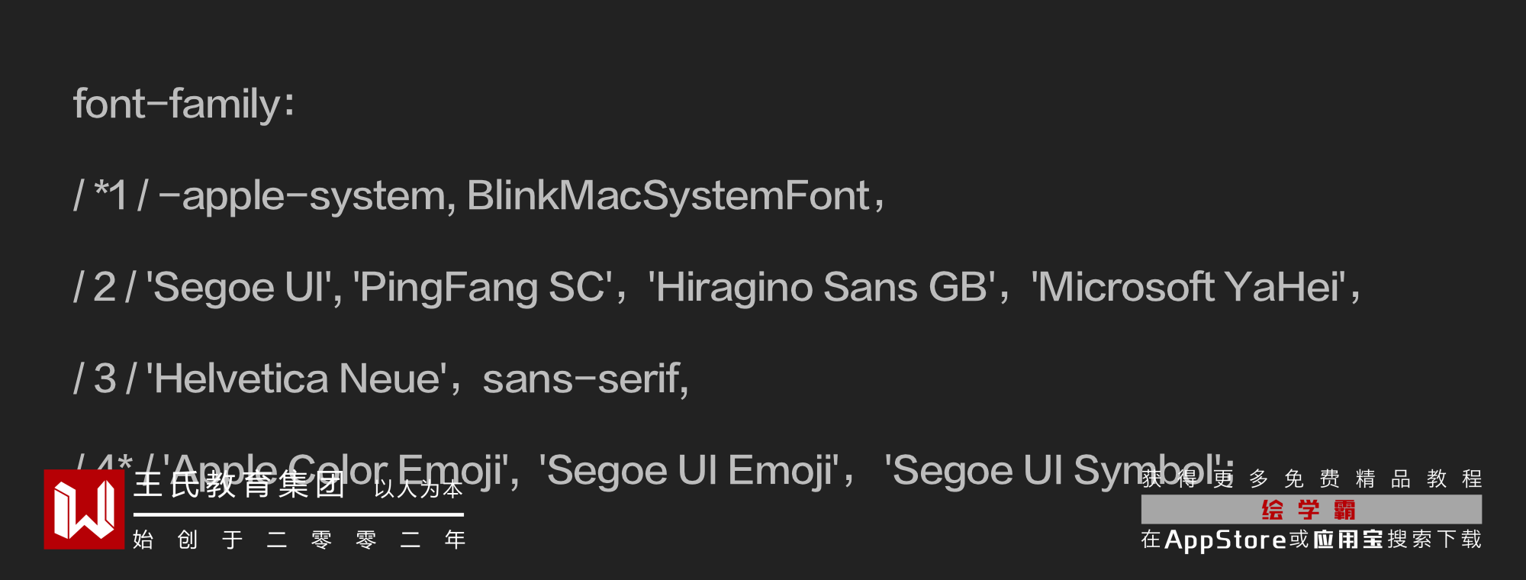Click the 王氏教育集团 title text
This screenshot has height=580, width=1526.
coord(240,485)
